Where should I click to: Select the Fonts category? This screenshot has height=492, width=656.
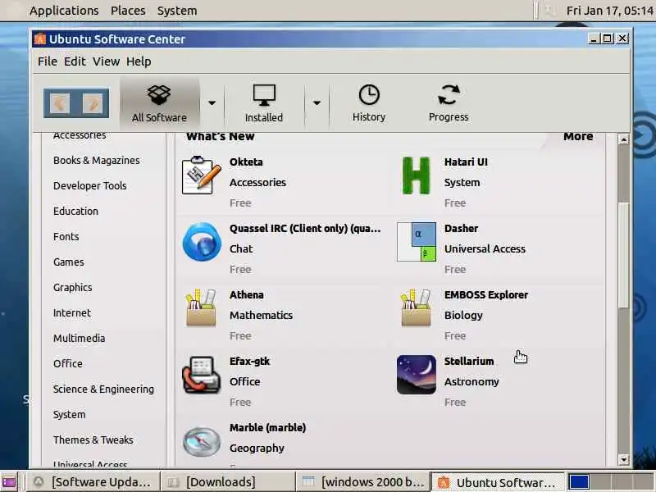click(66, 237)
